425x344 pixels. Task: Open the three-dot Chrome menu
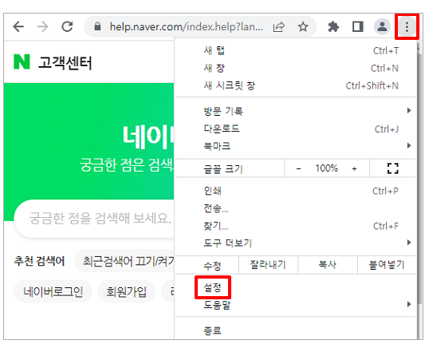pyautogui.click(x=407, y=26)
